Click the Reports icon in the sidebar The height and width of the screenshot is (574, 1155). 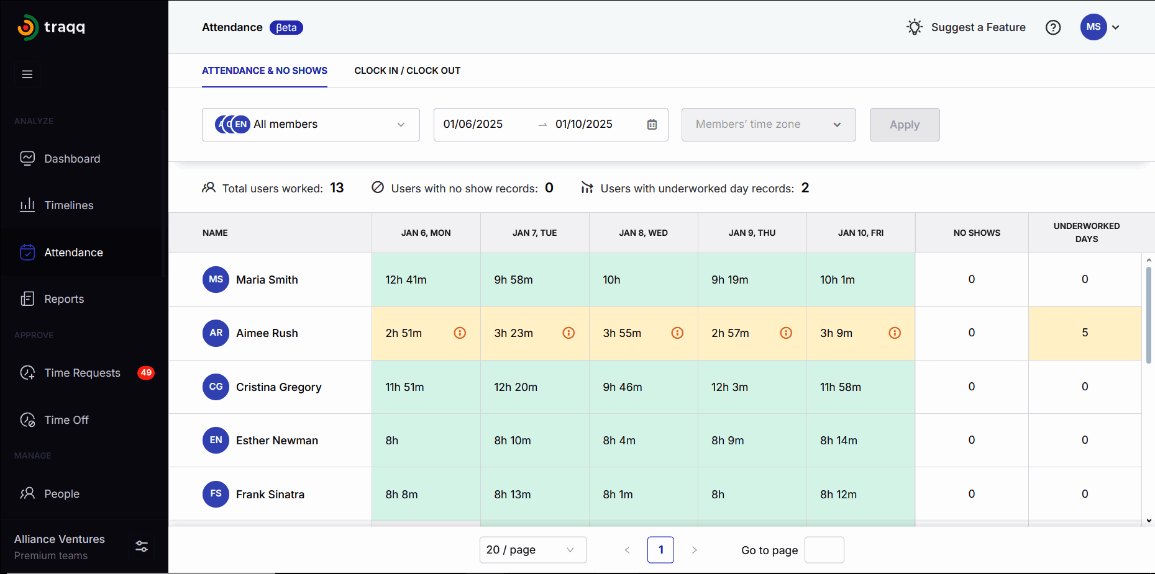point(27,298)
